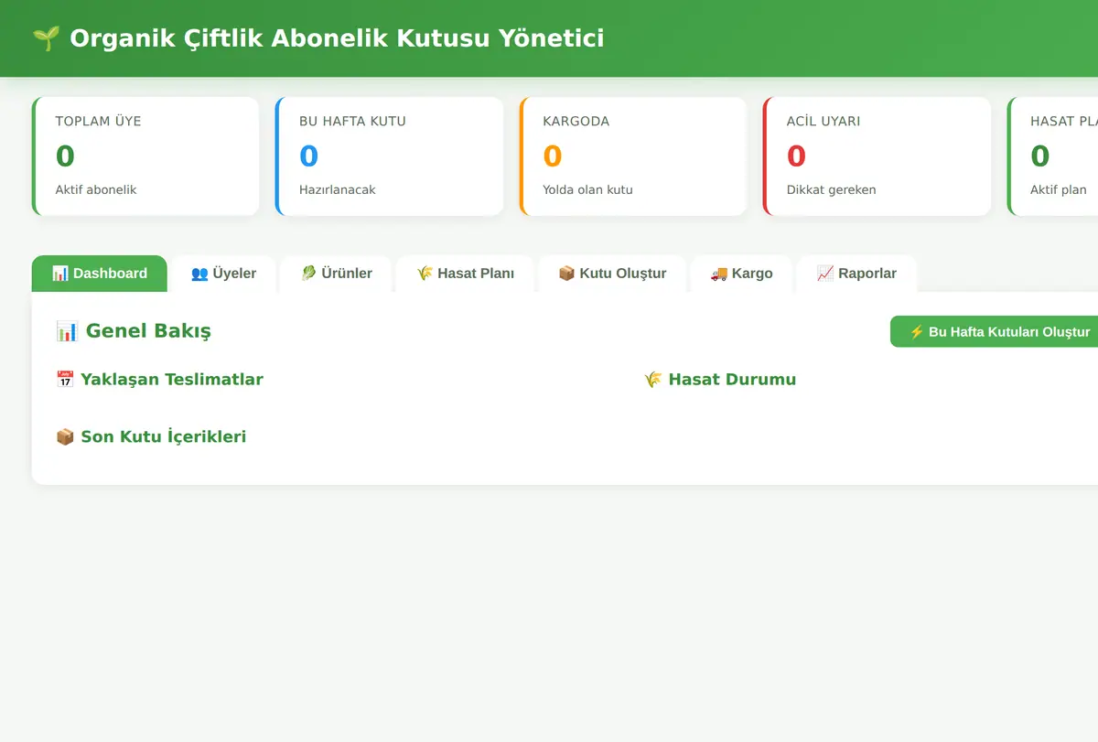Screen dimensions: 1098x742
Task: Select the Kargoda stat card
Action: [x=633, y=156]
